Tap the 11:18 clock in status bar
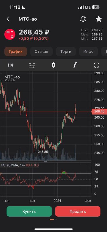The image size is (107, 232). tap(15, 7)
